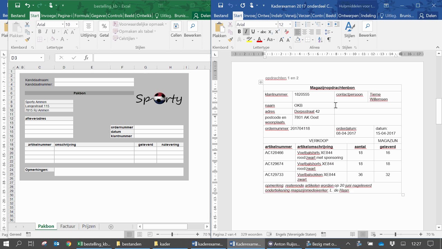
Task: Open the Word font name dropdown
Action: 276,25
